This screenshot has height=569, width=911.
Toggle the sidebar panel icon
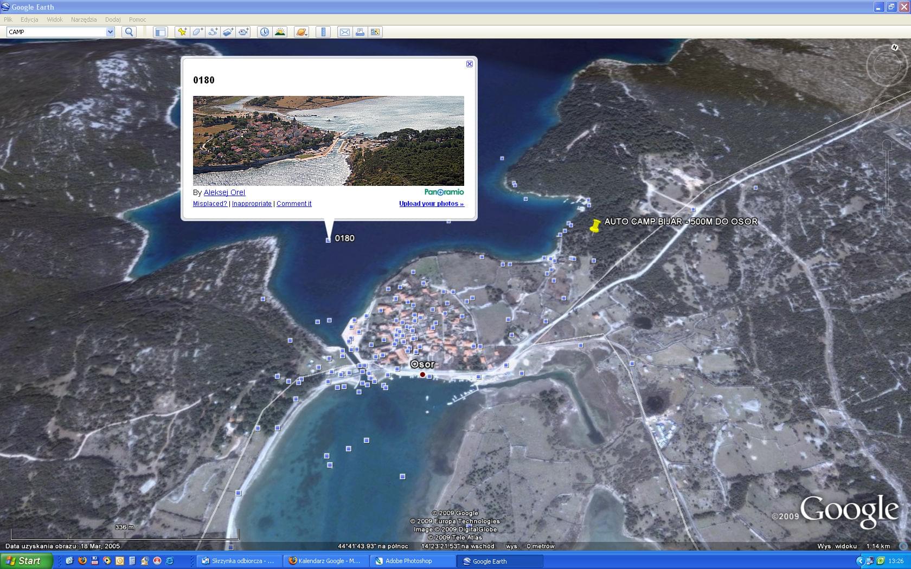coord(160,32)
